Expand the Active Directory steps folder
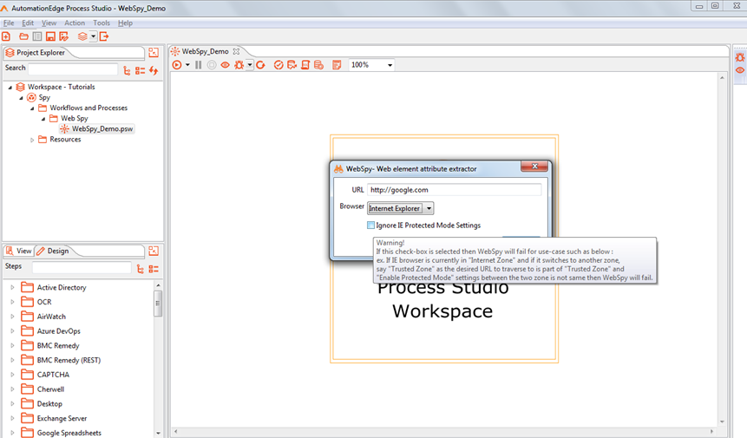Viewport: 747px width, 438px height. pyautogui.click(x=12, y=287)
